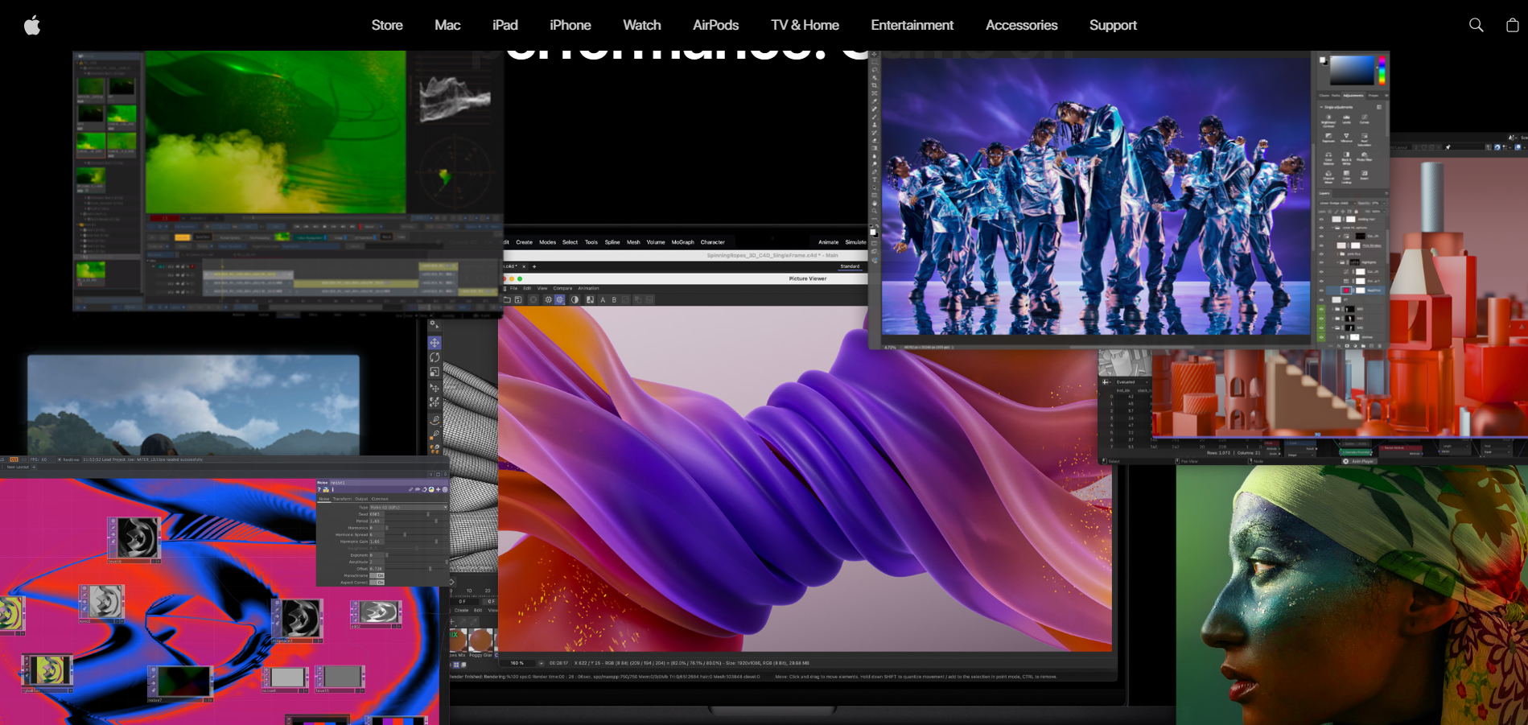Click Picture Viewer's open folder icon
Screen dimensions: 1528x725
coord(507,299)
